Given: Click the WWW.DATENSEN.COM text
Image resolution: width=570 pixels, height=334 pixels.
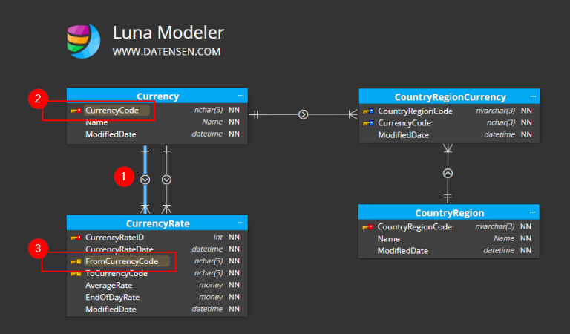Looking at the screenshot, I should click(x=166, y=52).
